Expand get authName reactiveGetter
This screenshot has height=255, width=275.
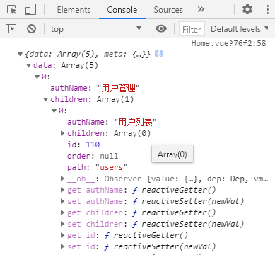(62, 190)
